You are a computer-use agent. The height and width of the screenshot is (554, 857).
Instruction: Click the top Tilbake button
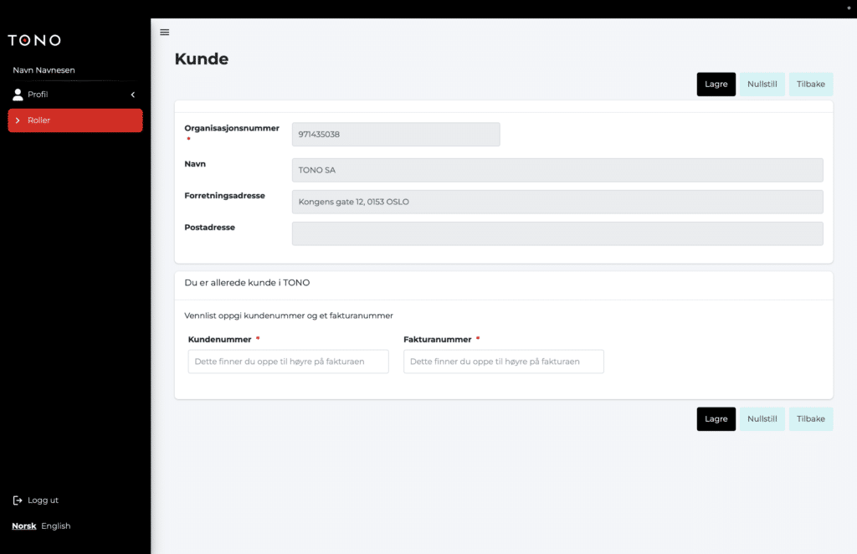(810, 85)
